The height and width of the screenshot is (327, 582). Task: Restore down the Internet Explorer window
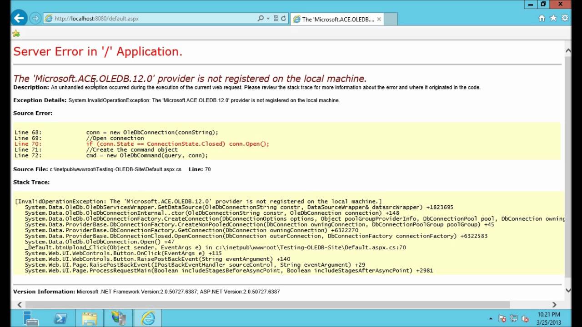coord(543,4)
